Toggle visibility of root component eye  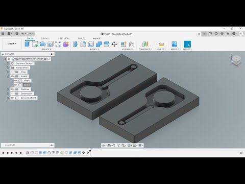click(9, 59)
